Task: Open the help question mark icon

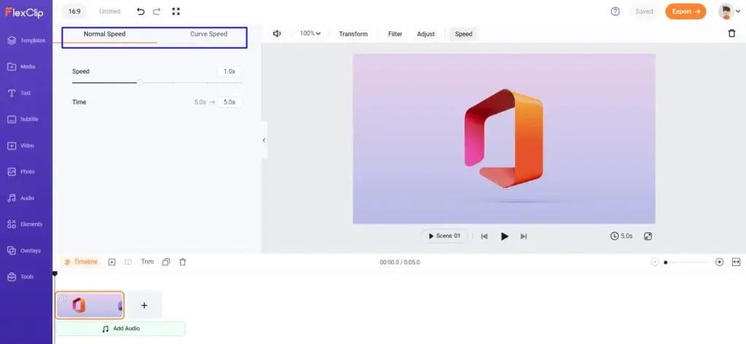Action: 615,12
